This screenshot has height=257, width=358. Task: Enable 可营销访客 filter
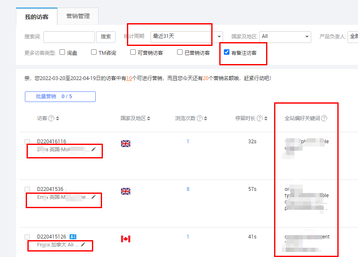pyautogui.click(x=133, y=52)
